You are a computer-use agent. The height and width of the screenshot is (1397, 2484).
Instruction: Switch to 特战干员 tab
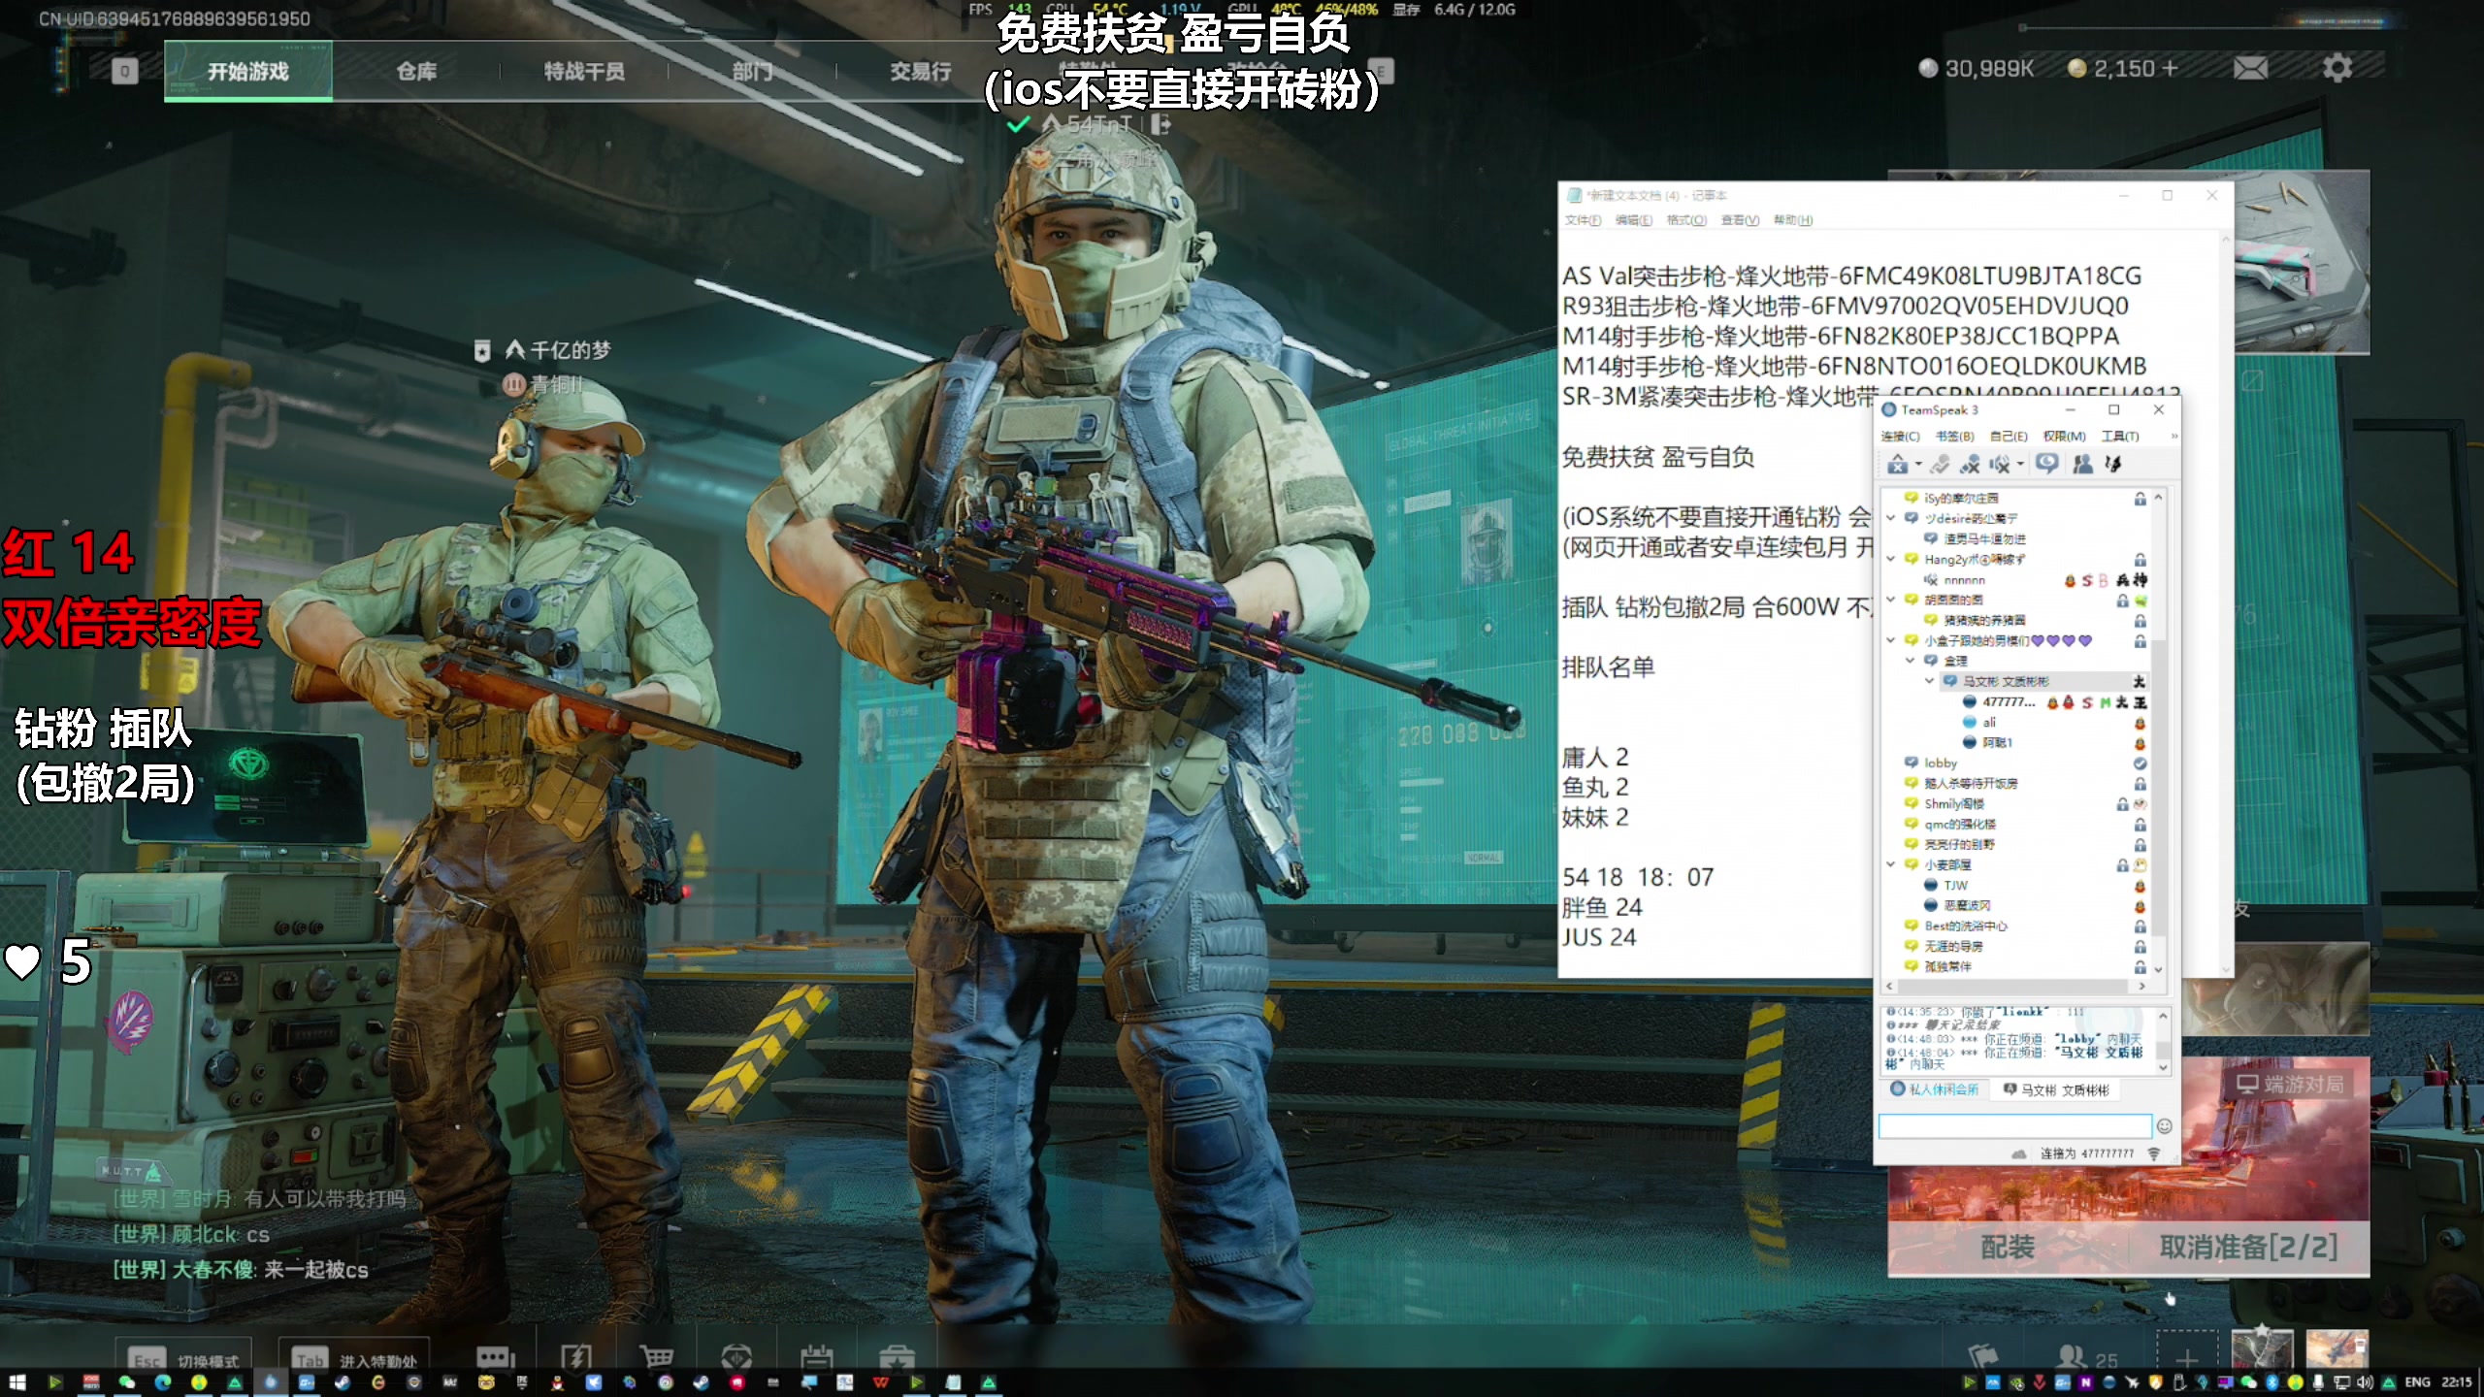pos(584,71)
